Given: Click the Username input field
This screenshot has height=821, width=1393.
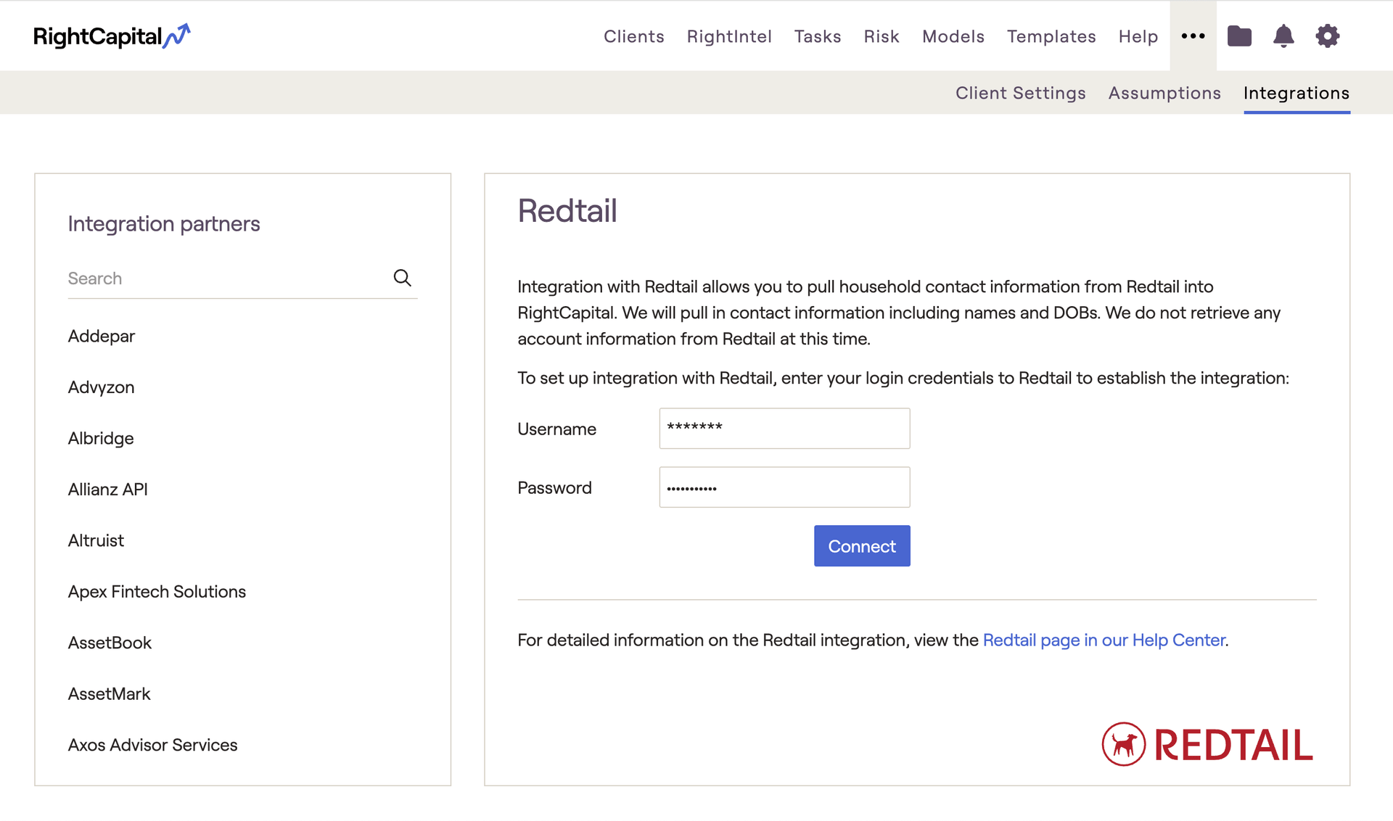Looking at the screenshot, I should click(x=784, y=428).
